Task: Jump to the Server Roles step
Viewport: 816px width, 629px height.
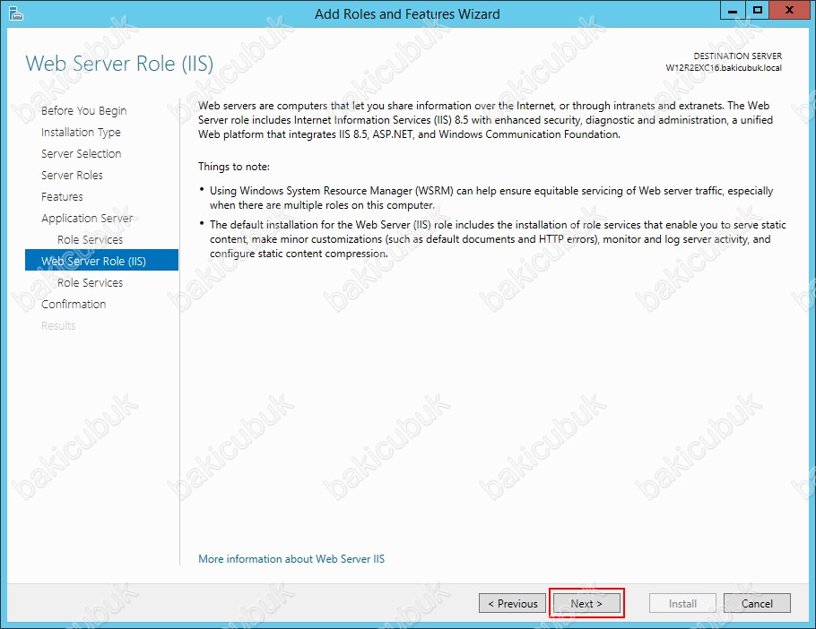Action: coord(72,176)
